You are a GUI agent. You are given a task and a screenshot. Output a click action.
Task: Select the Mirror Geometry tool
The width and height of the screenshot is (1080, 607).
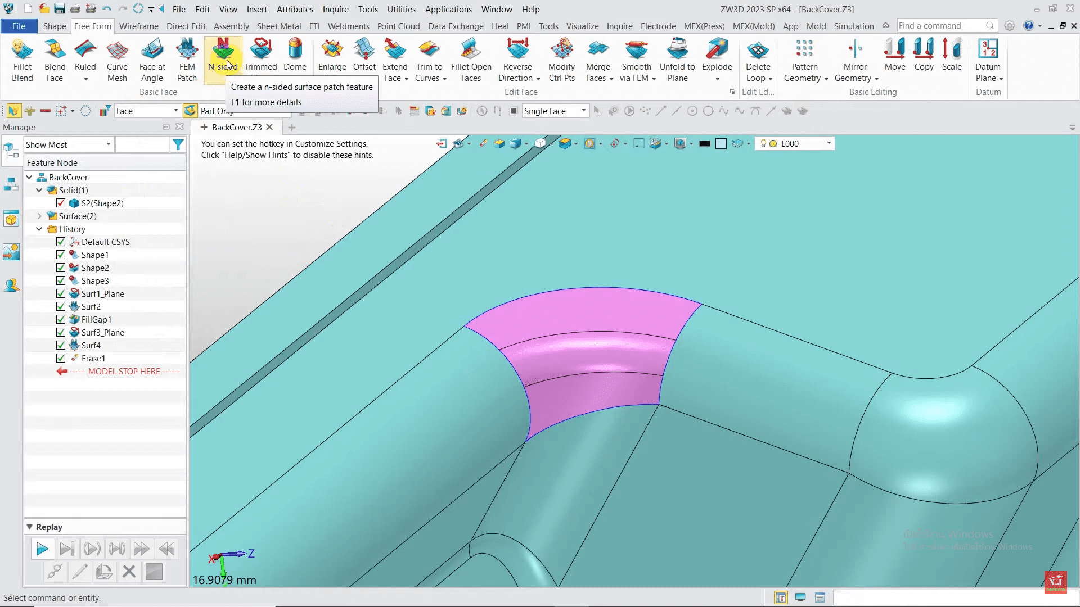tap(855, 60)
